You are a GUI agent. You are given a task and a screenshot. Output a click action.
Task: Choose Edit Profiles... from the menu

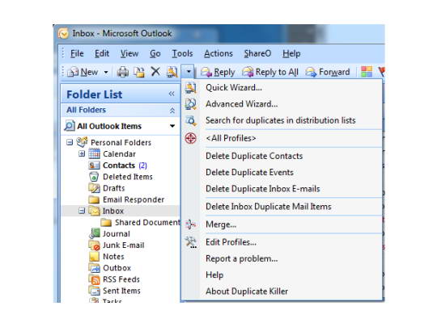[x=282, y=242]
